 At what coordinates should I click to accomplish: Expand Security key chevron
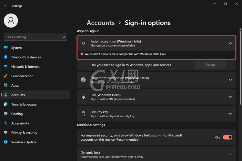coord(230,114)
